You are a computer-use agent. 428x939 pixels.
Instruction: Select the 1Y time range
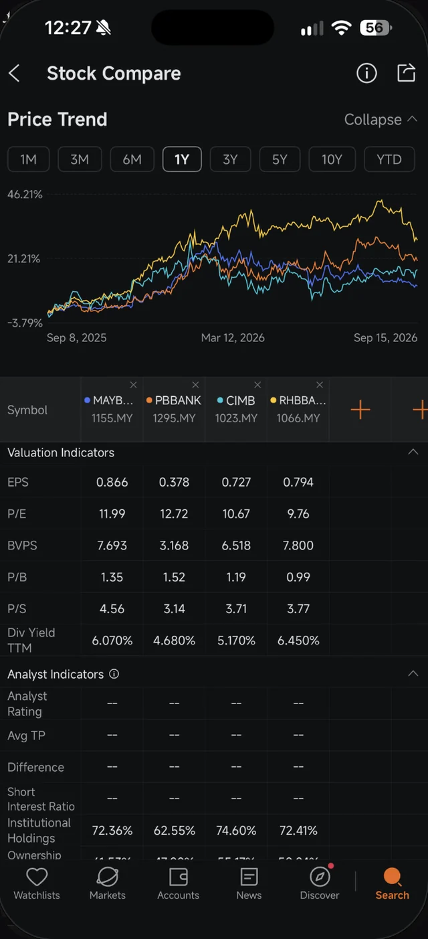pyautogui.click(x=182, y=159)
